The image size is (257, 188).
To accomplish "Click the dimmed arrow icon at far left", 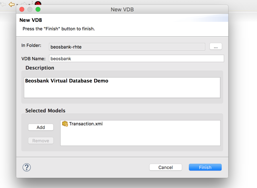I will pos(3,4).
